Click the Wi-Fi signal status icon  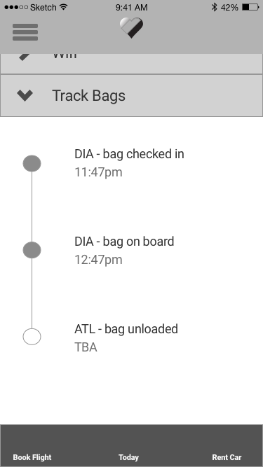click(63, 7)
